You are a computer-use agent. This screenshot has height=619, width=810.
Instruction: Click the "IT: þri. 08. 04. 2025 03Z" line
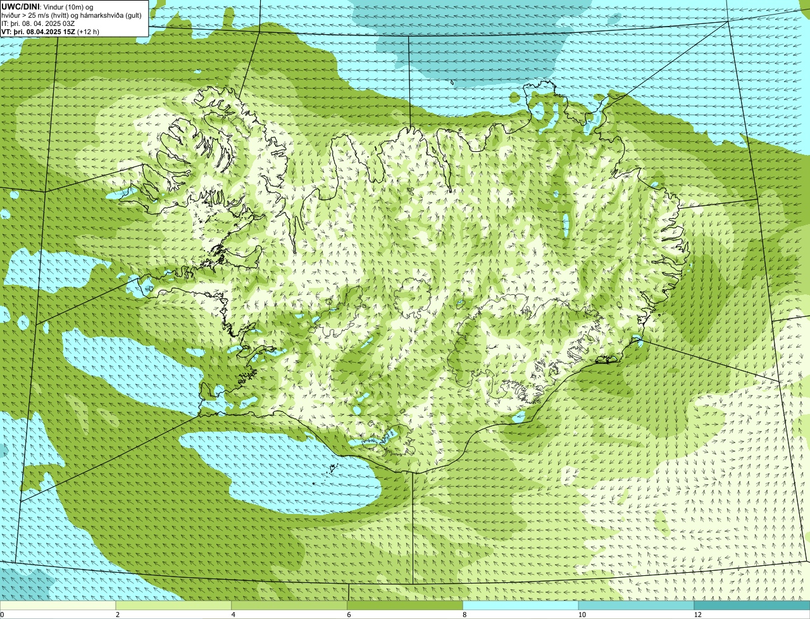38,23
